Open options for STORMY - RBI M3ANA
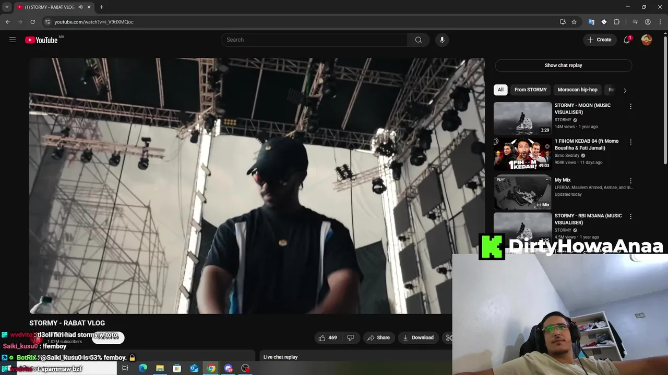Screen dimensions: 668x375 click(x=630, y=217)
